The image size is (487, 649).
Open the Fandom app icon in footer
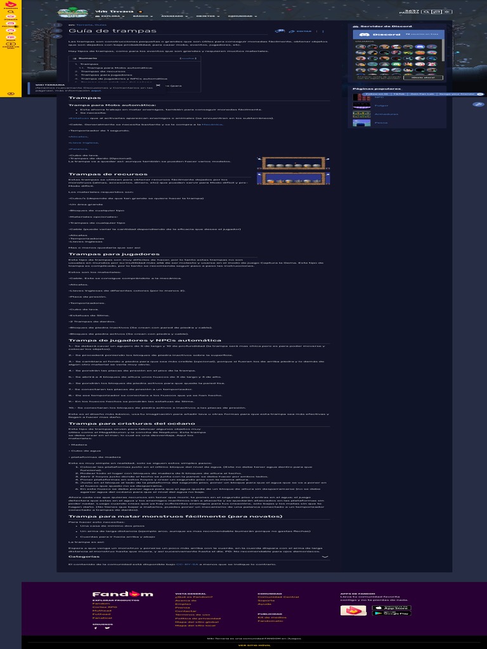(353, 610)
